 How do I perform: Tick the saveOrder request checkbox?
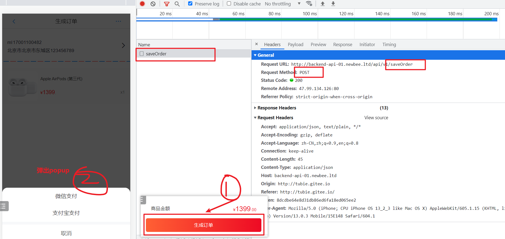tap(141, 54)
